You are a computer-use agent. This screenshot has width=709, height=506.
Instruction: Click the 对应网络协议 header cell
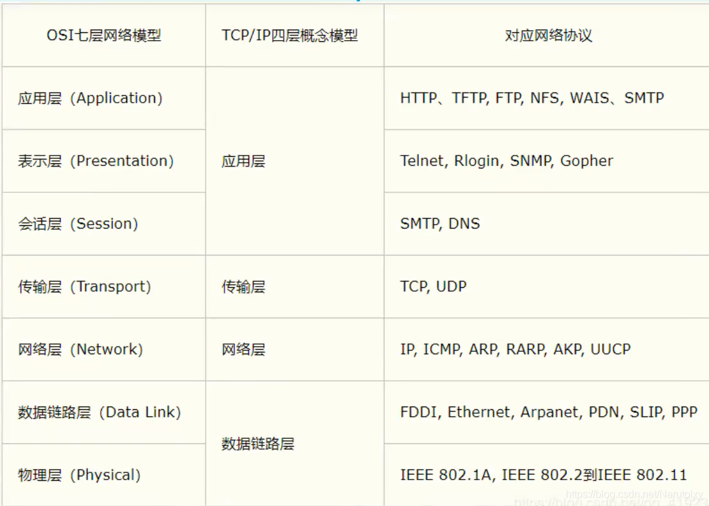point(546,35)
